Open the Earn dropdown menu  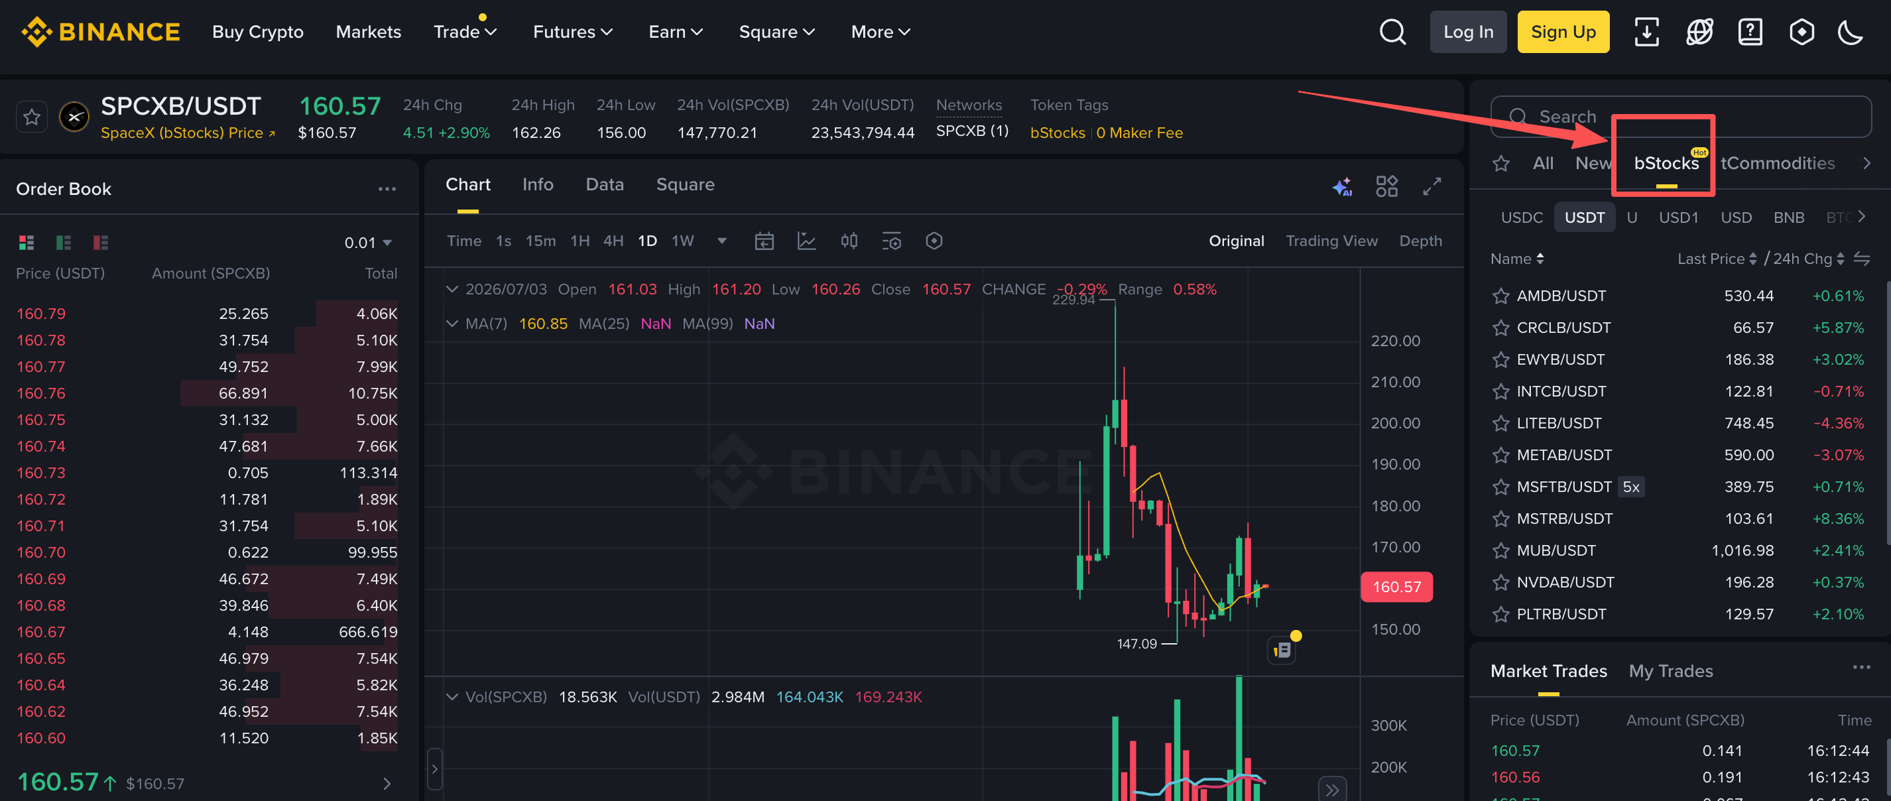[x=676, y=32]
